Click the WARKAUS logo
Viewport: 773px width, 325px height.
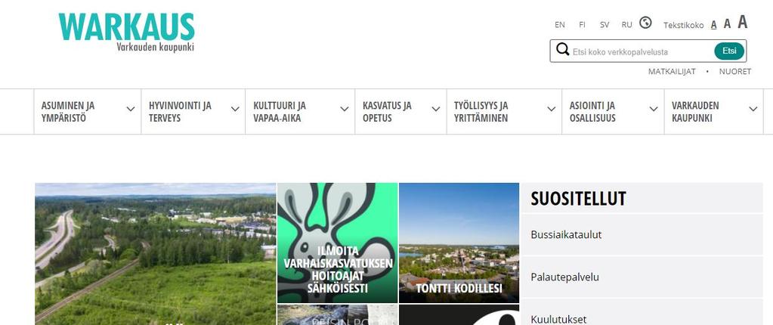click(127, 32)
